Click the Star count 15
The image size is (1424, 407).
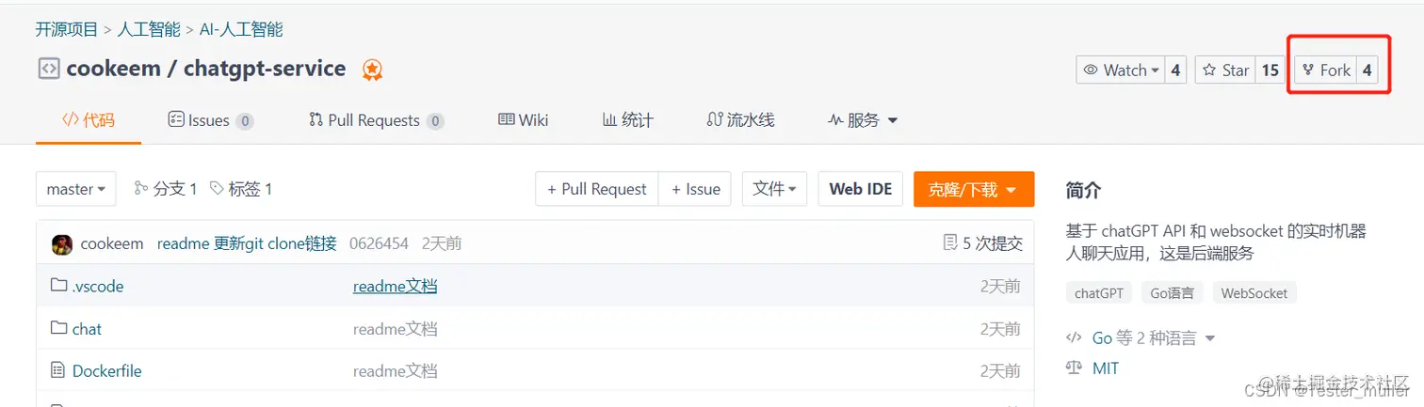(1270, 70)
